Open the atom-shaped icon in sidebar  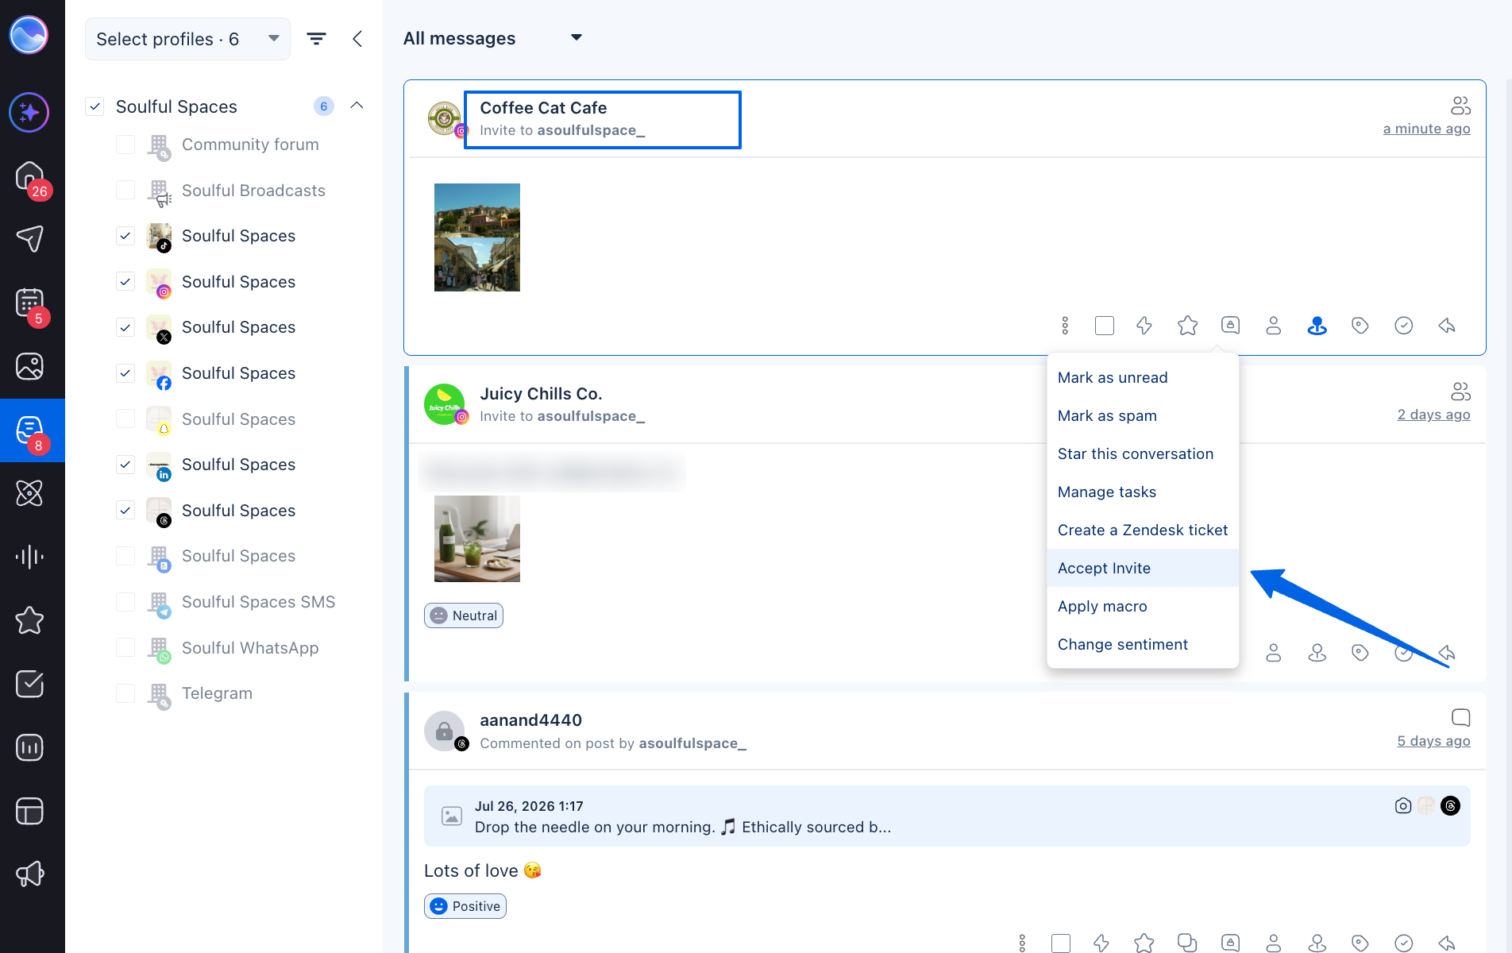coord(30,493)
